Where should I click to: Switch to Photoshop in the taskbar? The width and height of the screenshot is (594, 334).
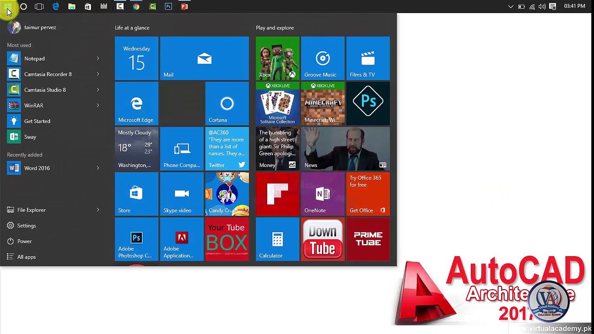(168, 6)
